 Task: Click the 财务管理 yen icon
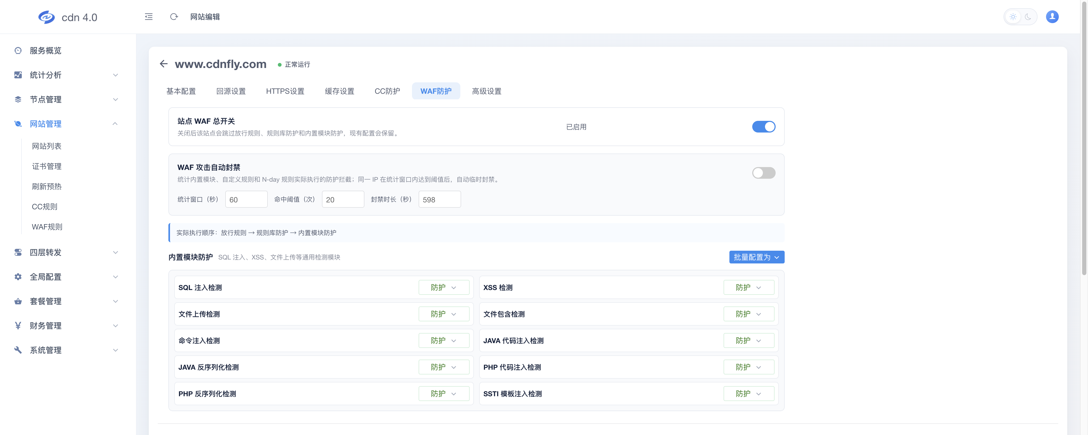(x=18, y=326)
